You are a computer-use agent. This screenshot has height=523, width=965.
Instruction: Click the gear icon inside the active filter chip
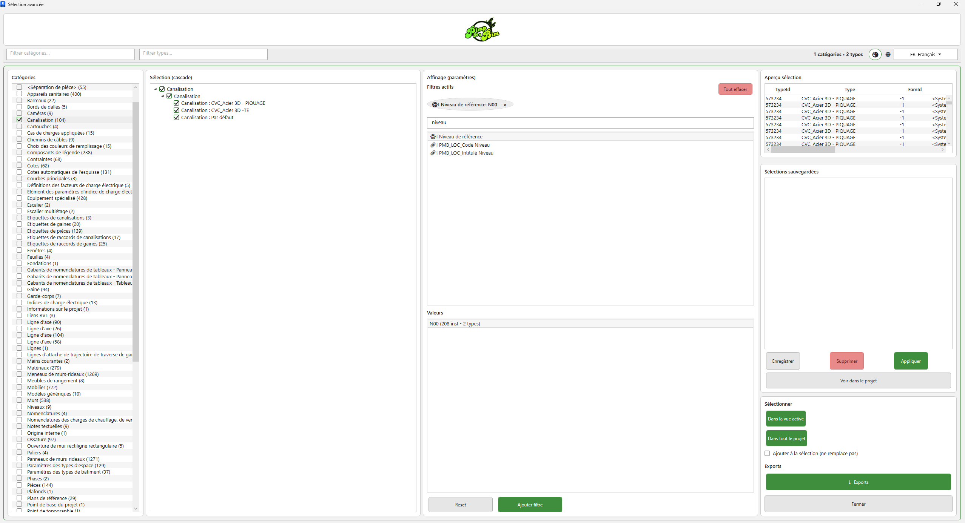coord(435,105)
